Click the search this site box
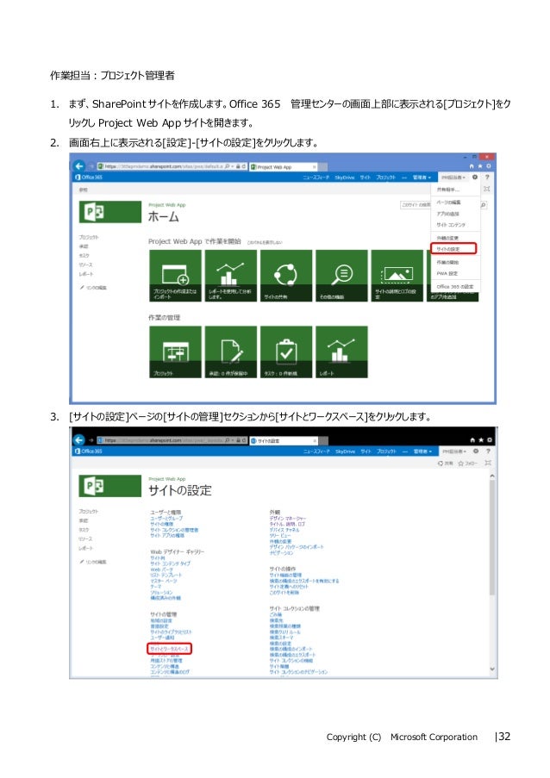Viewport: 550px width, 778px height. coord(415,205)
